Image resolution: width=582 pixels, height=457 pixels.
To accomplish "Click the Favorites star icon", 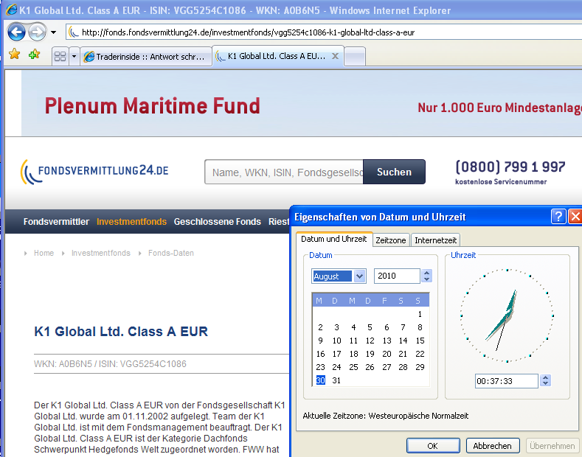I will tap(14, 54).
